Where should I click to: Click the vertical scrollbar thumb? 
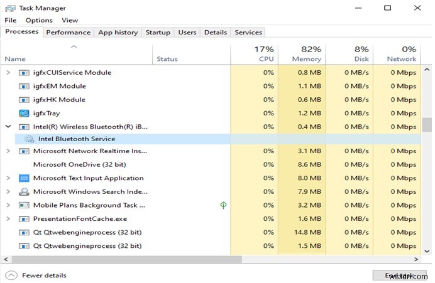[427, 125]
